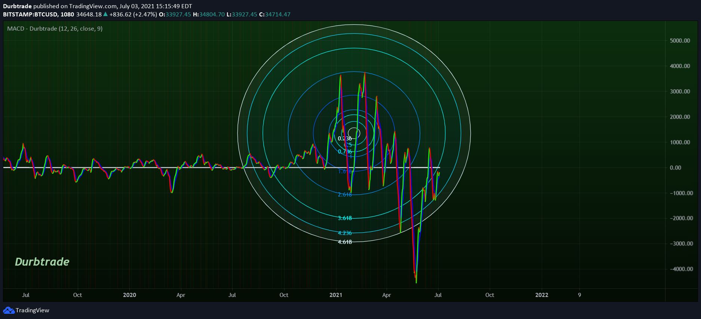Click the small innermost white Fibonacci circle
Screen dimensions: 701x319
(354, 133)
